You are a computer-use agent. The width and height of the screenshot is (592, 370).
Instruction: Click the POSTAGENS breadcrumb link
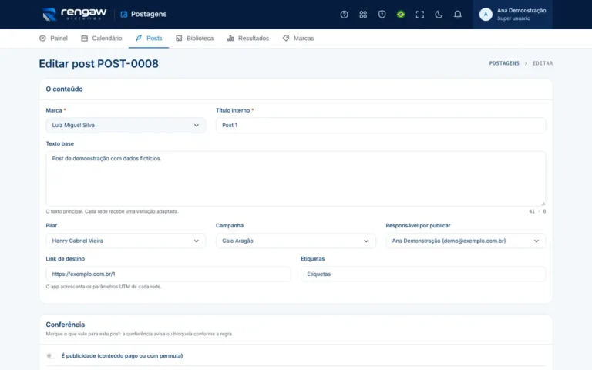[x=504, y=63]
